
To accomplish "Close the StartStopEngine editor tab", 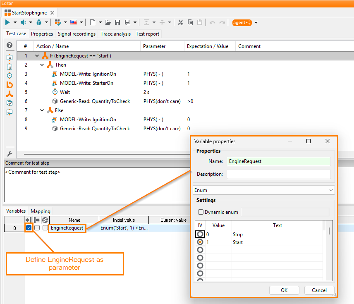I will [53, 13].
